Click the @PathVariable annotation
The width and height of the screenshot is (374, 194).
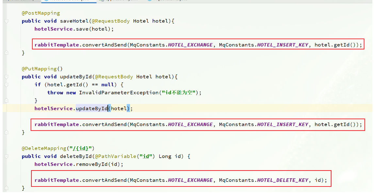pyautogui.click(x=115, y=156)
